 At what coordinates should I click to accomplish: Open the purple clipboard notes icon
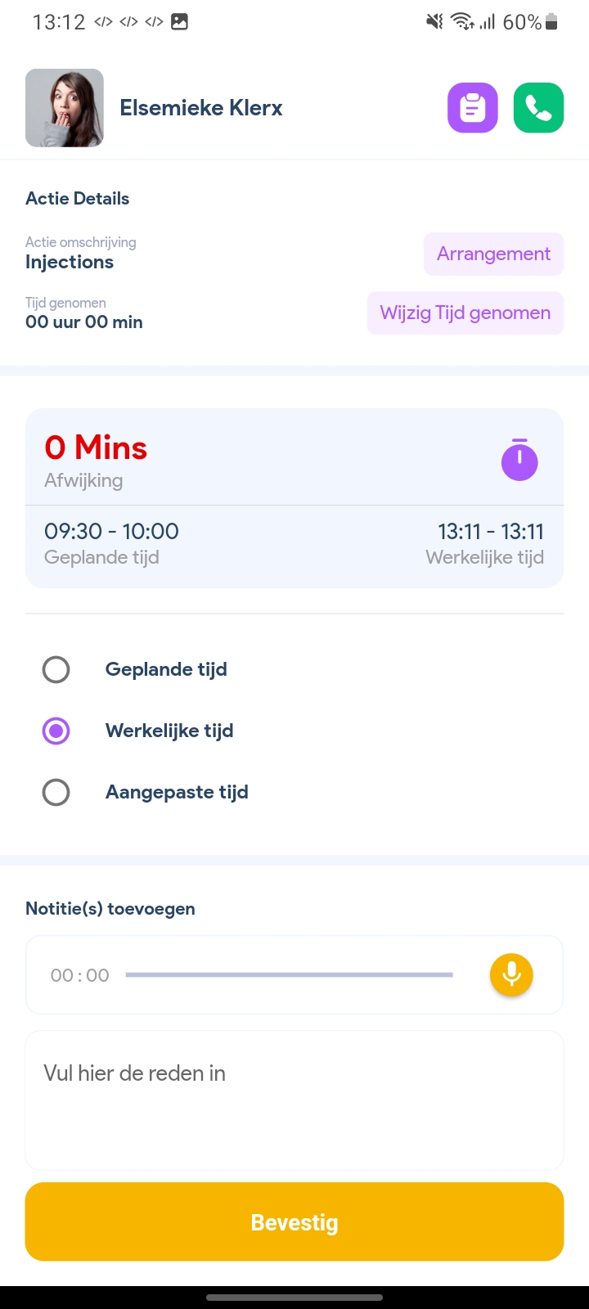(472, 107)
